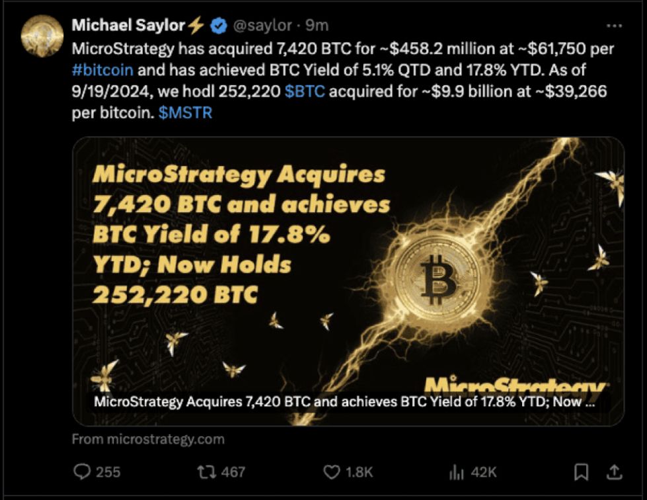Bookmark this post

pyautogui.click(x=581, y=472)
